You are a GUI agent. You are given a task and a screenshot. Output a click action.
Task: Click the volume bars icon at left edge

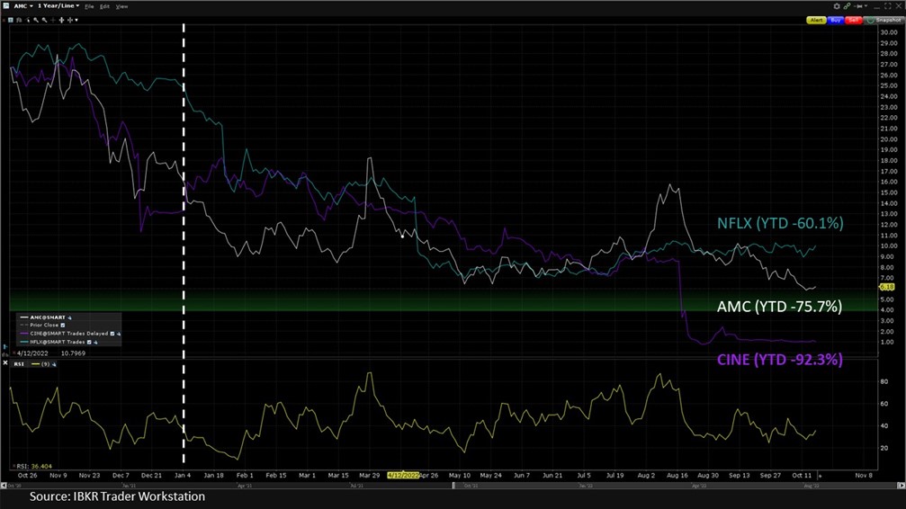(5, 354)
